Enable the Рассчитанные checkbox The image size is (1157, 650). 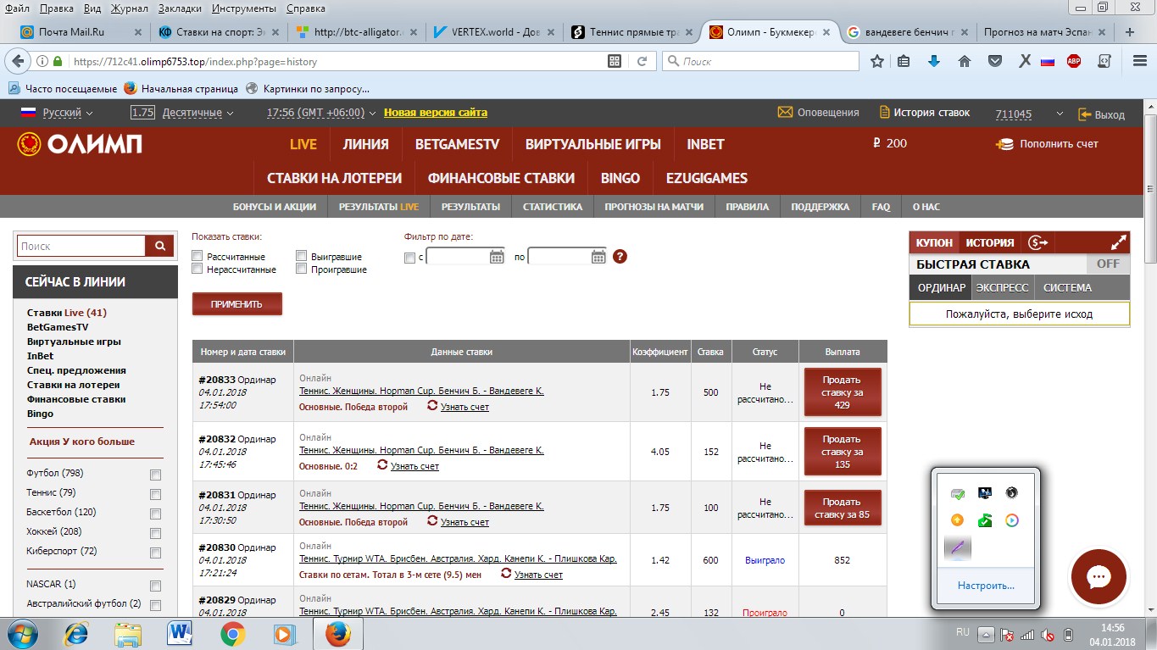pos(197,254)
